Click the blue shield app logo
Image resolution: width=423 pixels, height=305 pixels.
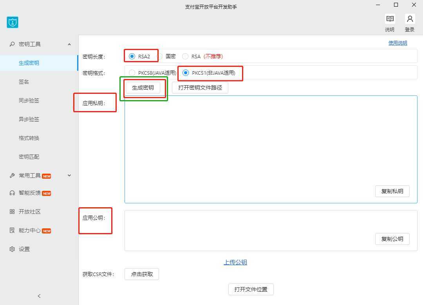click(x=13, y=22)
